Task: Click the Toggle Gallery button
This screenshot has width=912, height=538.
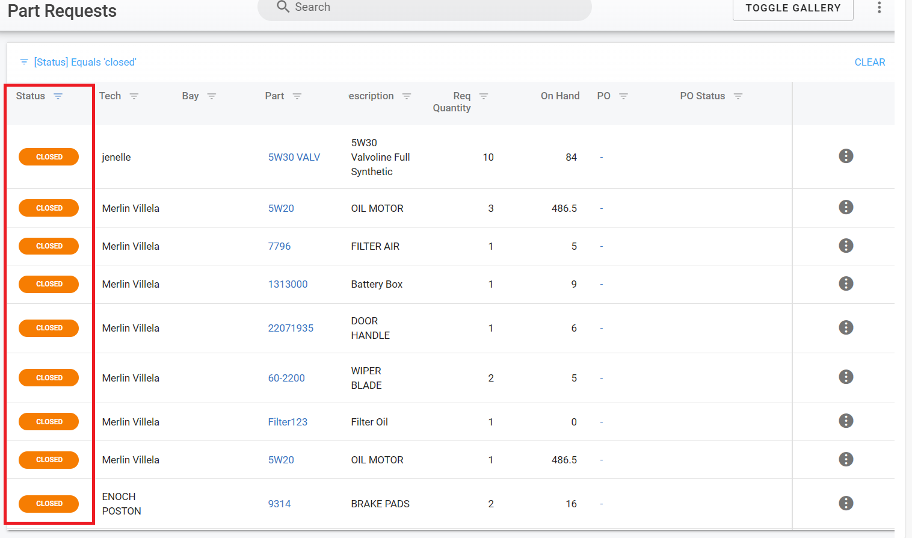Action: [x=792, y=8]
